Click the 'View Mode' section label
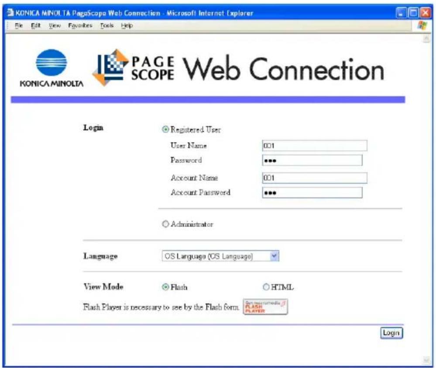This screenshot has width=436, height=368. coord(103,286)
